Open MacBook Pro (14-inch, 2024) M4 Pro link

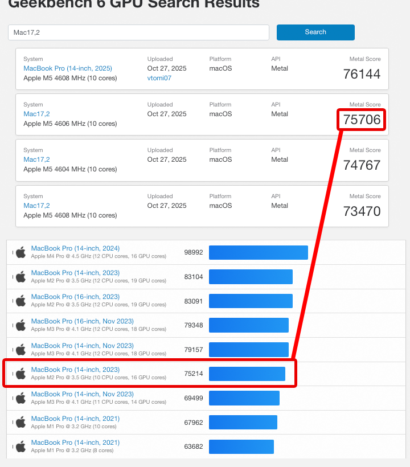[x=75, y=248]
